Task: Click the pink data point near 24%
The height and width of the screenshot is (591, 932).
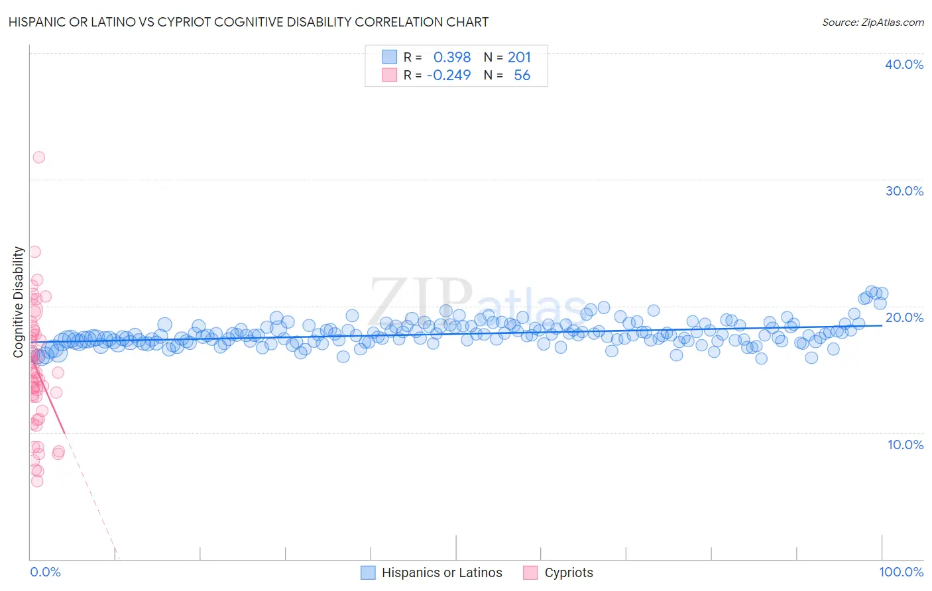Action: click(x=34, y=252)
